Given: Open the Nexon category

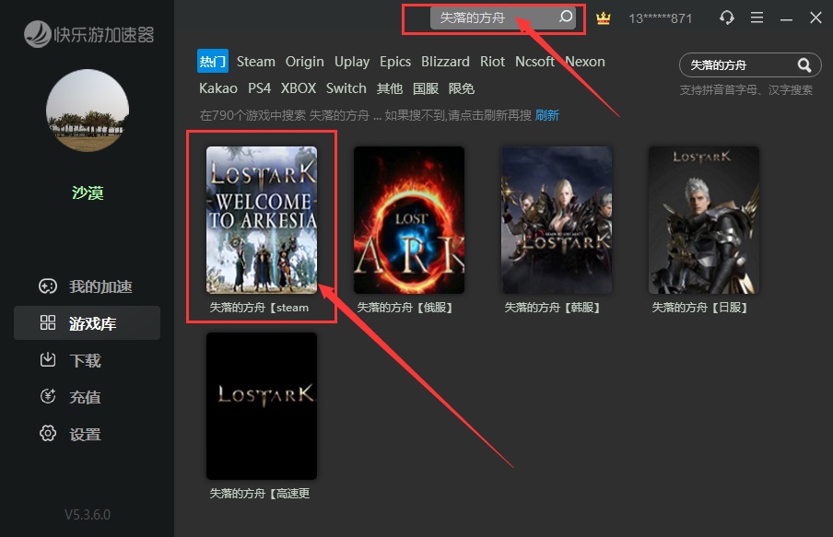Looking at the screenshot, I should click(x=585, y=62).
